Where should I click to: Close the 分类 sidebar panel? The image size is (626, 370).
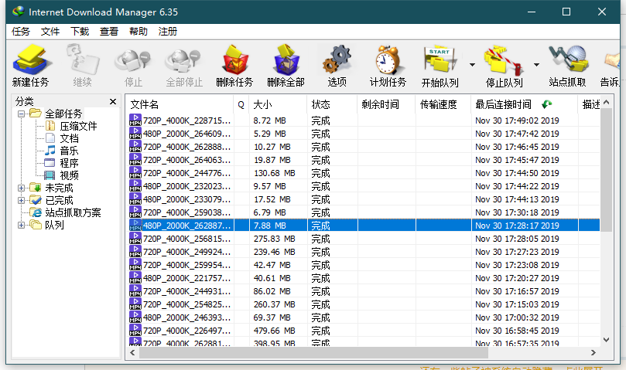pos(113,102)
